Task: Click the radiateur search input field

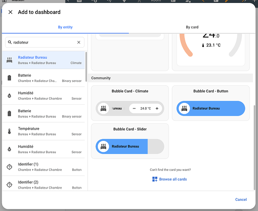Action: 45,42
